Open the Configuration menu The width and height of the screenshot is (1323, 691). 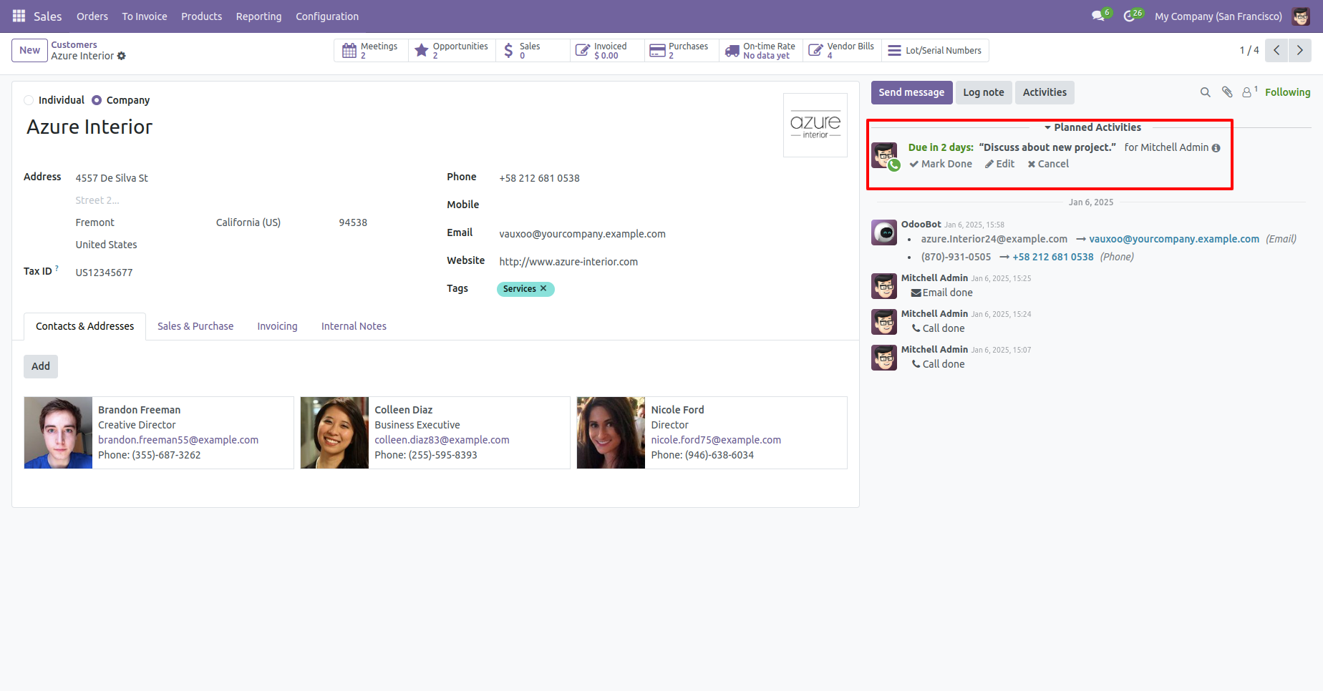327,16
